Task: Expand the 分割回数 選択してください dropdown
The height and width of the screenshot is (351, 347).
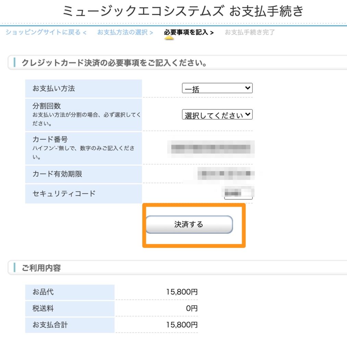Action: click(x=217, y=114)
